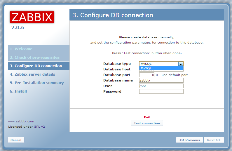This screenshot has height=151, width=232.
Task: Select step 3. Configure DB connection
Action: 39,66
